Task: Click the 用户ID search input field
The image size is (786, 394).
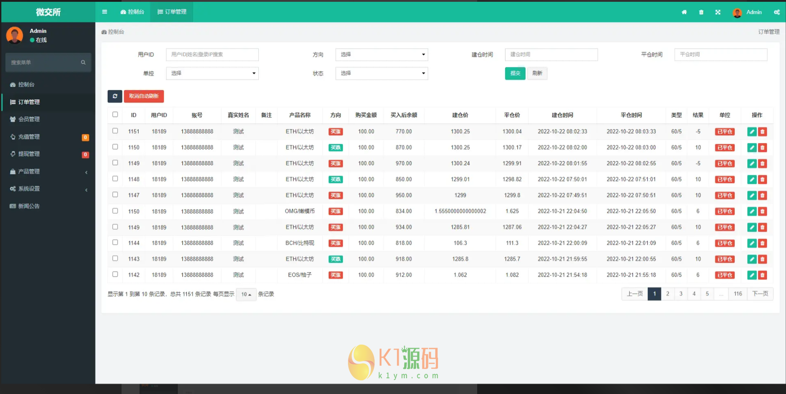Action: tap(212, 54)
